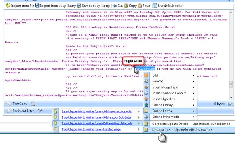Click icon beside Landing page entry

pyautogui.click(x=56, y=129)
